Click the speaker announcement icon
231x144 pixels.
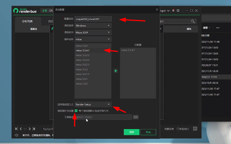[x=17, y=135]
